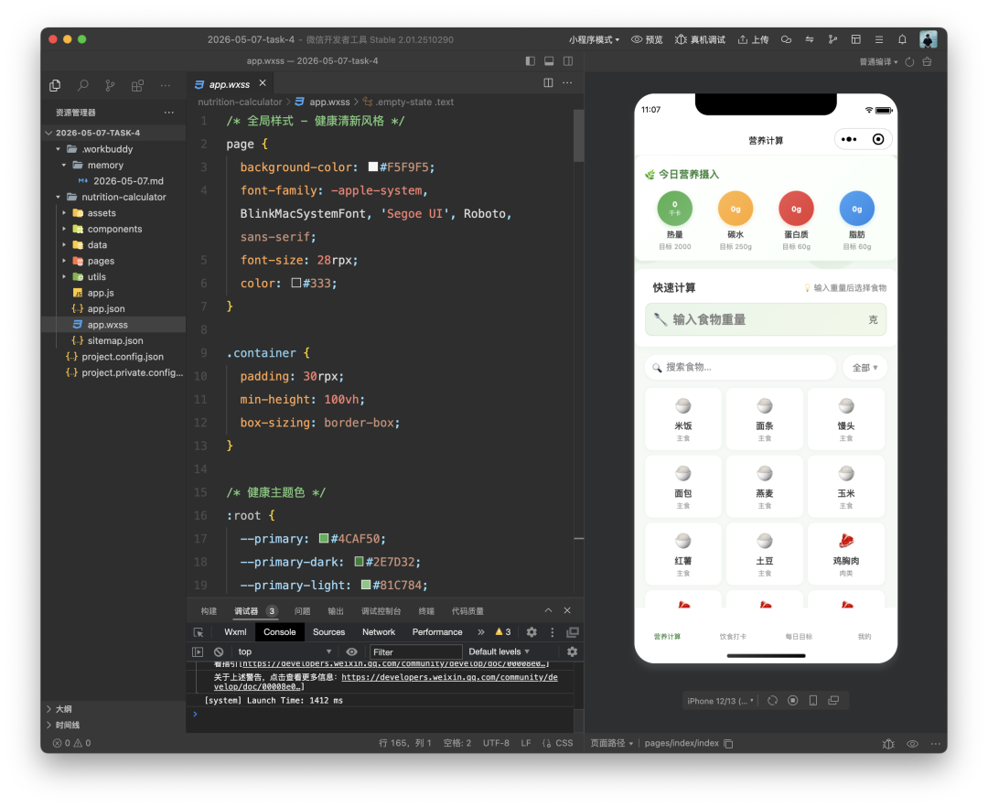Open the iPhone 12/13 device dropdown
The width and height of the screenshot is (988, 807).
pos(720,701)
